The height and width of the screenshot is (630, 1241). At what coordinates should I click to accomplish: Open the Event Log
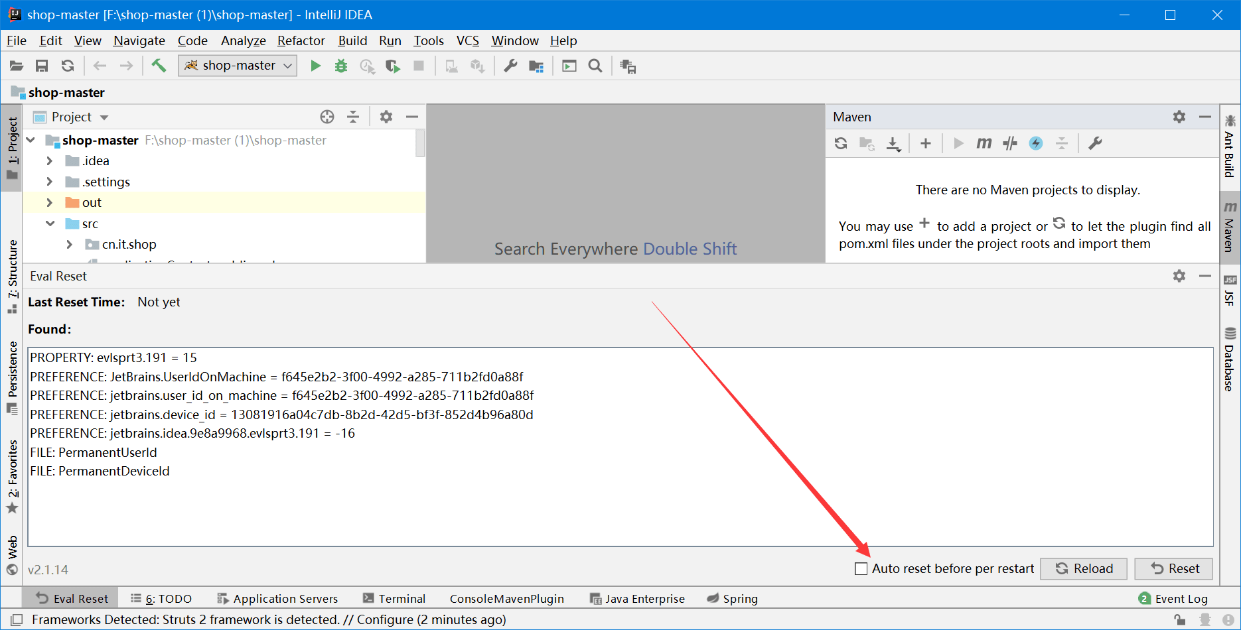pyautogui.click(x=1173, y=599)
